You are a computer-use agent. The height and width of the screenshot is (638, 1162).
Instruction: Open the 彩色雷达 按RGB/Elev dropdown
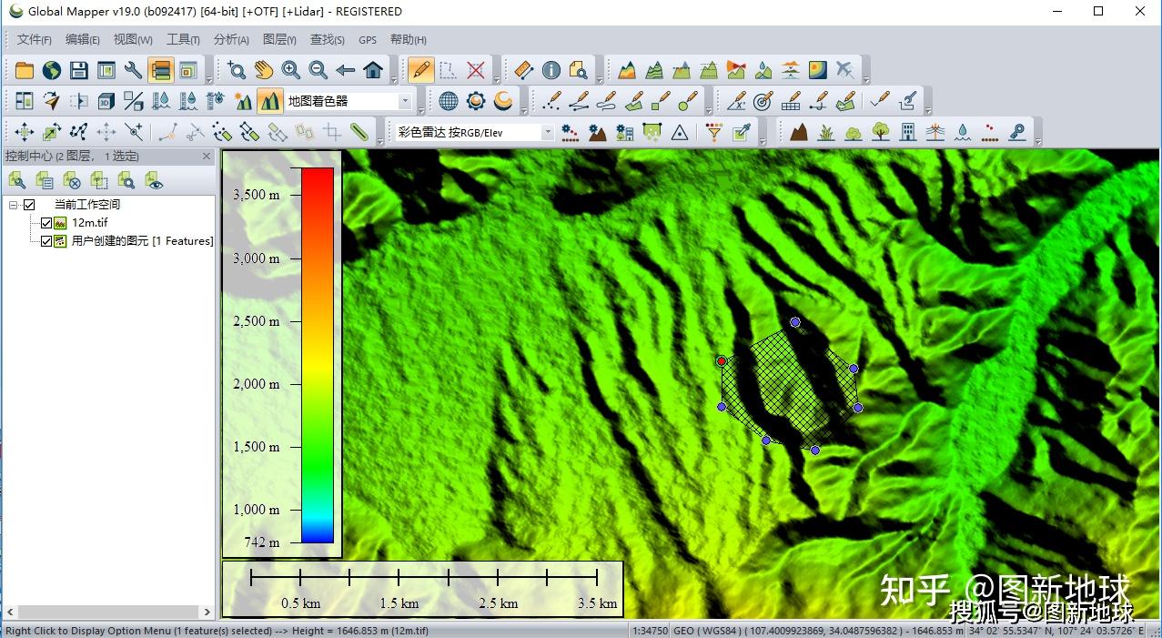547,132
